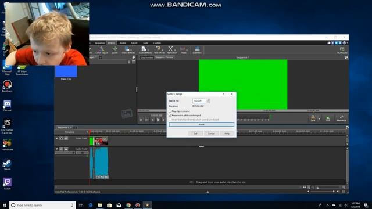Click Set in Speed Change dialog
This screenshot has height=209, width=372.
pos(195,134)
